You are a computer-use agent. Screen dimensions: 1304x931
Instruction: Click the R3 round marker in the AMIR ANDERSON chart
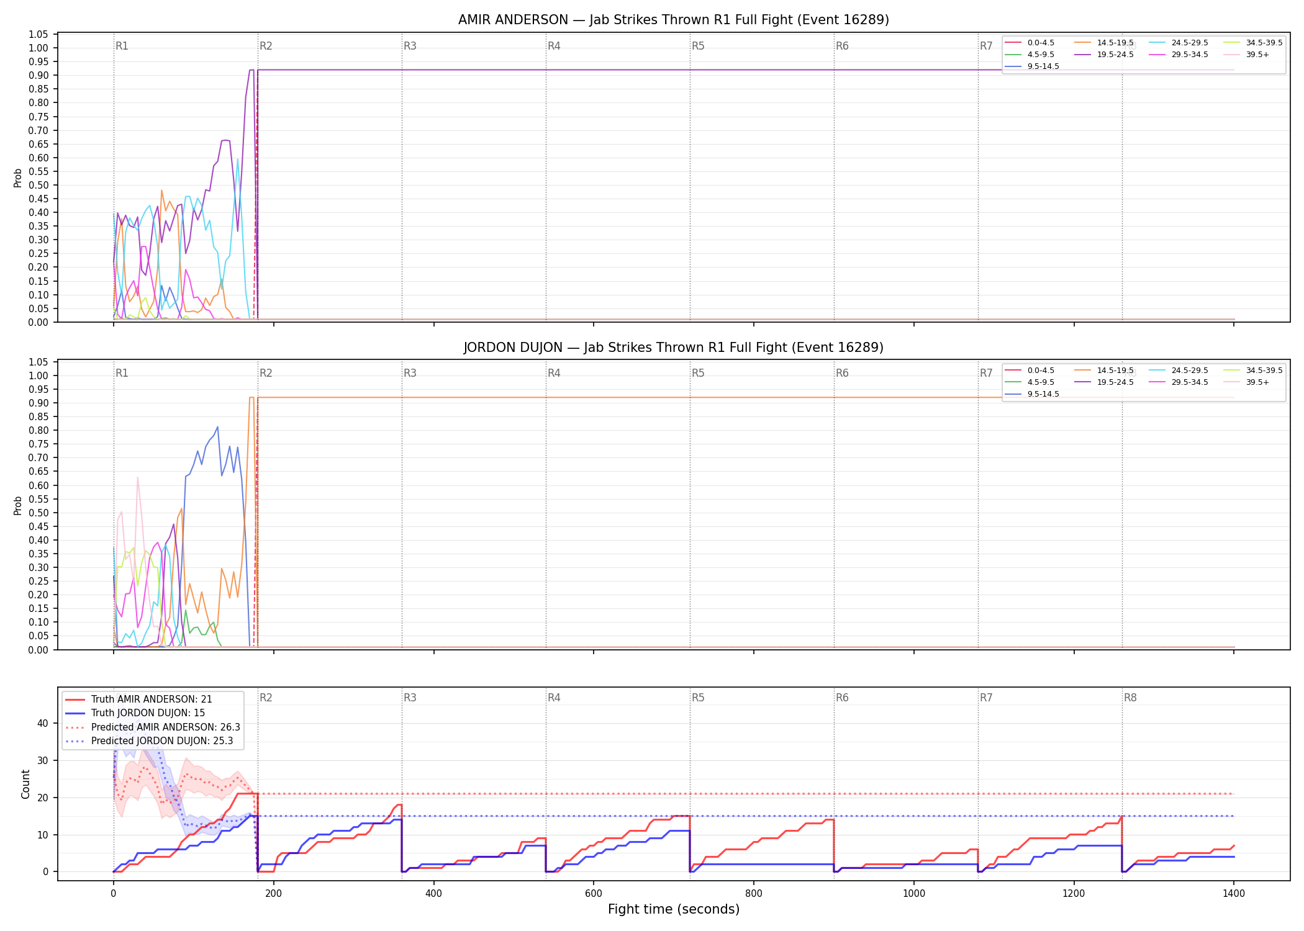click(x=410, y=46)
